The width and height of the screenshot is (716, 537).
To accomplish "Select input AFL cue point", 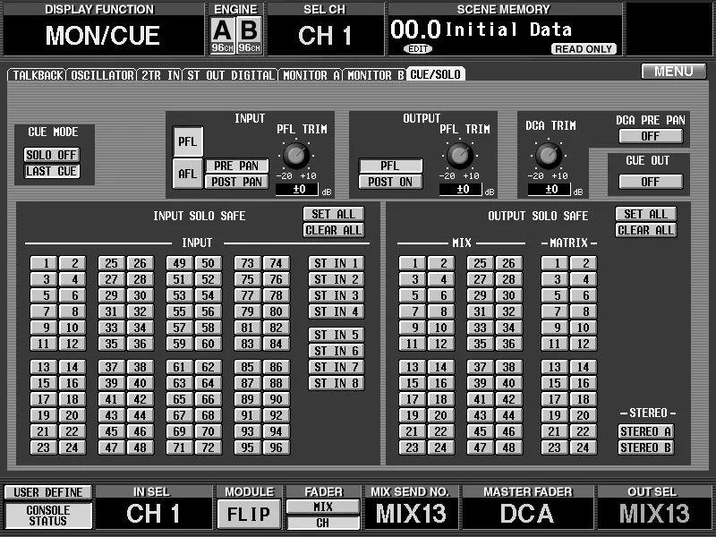I will [188, 174].
